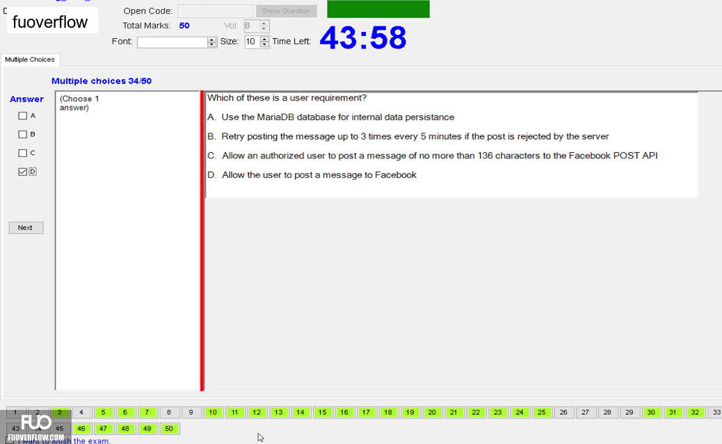
Task: Jump to question 25
Action: click(541, 412)
